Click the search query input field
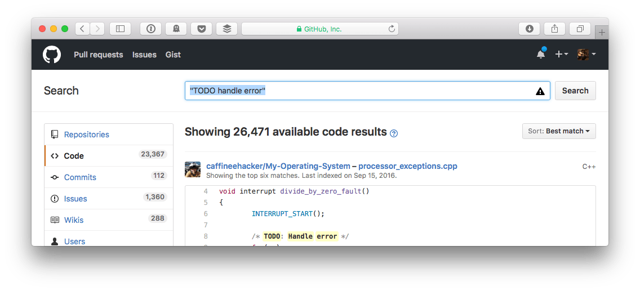 367,91
